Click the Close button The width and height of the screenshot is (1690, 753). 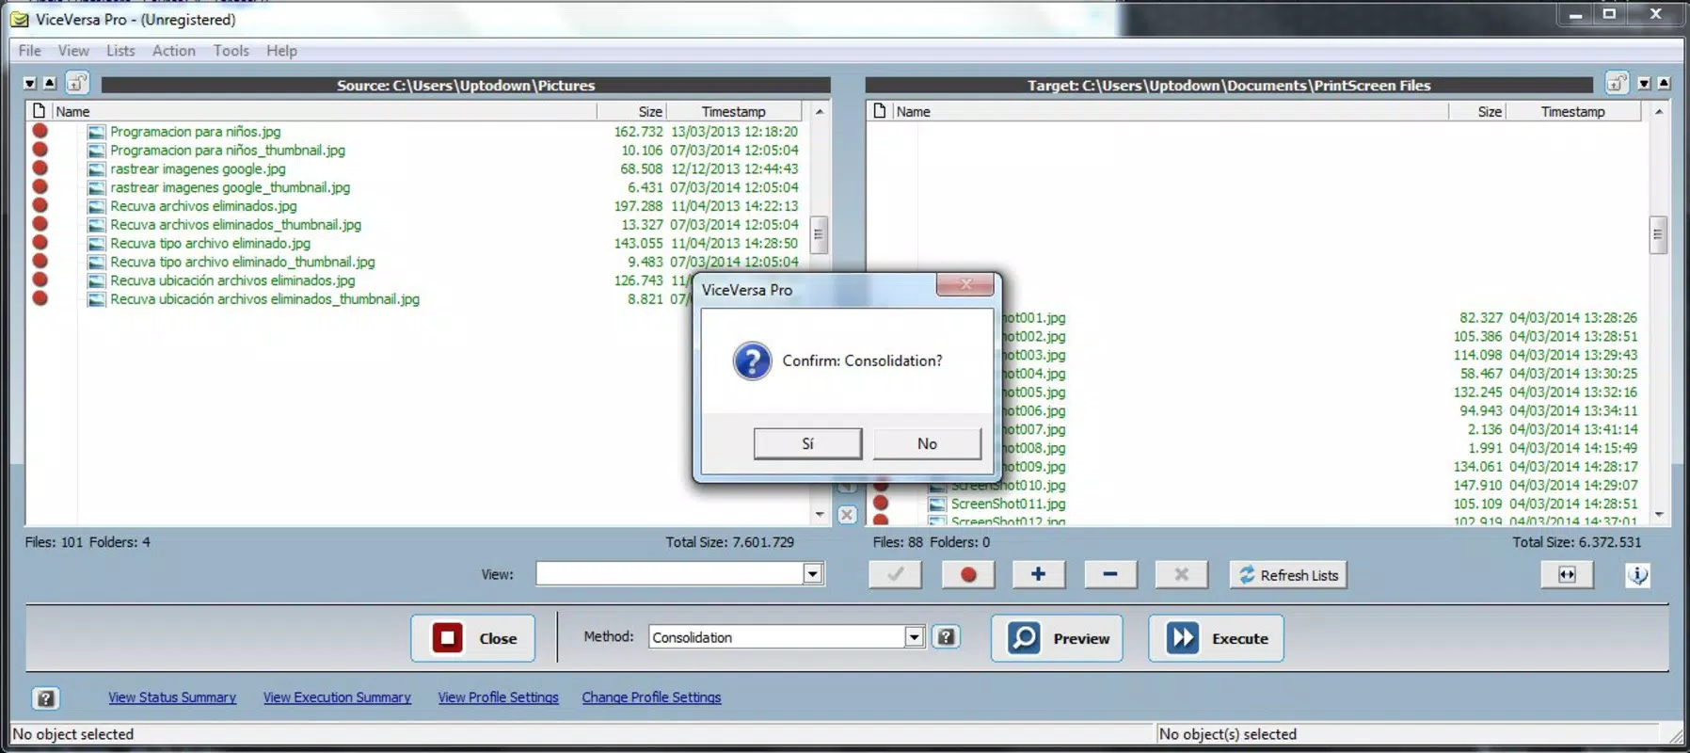coord(472,638)
